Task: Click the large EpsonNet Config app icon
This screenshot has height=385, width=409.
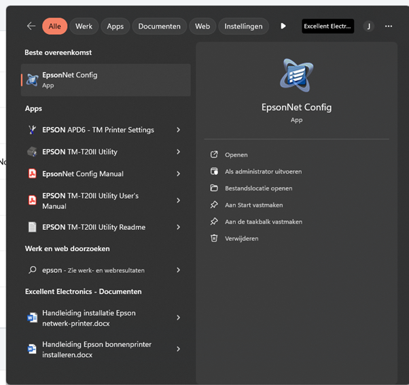Action: pos(297,76)
